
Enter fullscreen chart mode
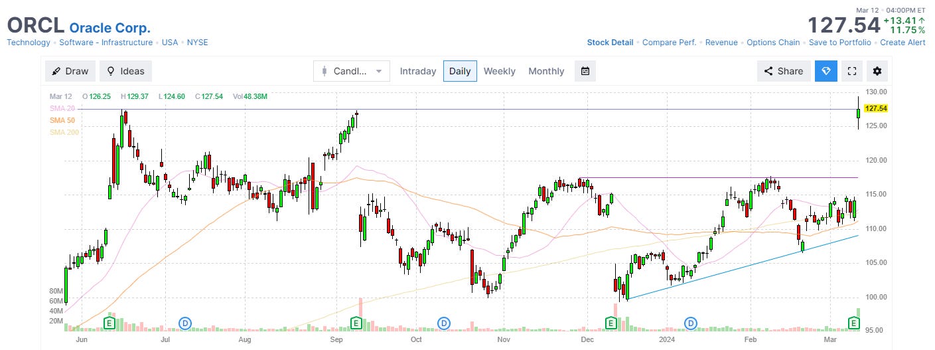pos(852,71)
